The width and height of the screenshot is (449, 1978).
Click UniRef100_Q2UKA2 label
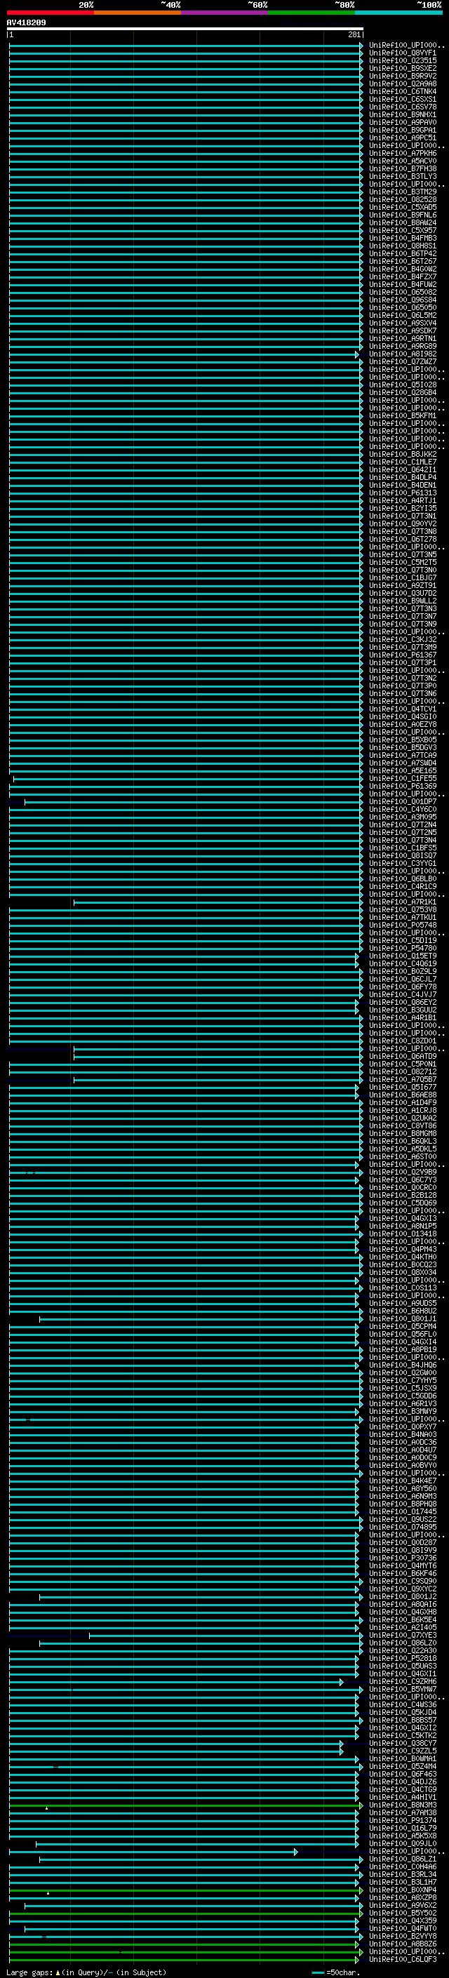[x=403, y=1118]
